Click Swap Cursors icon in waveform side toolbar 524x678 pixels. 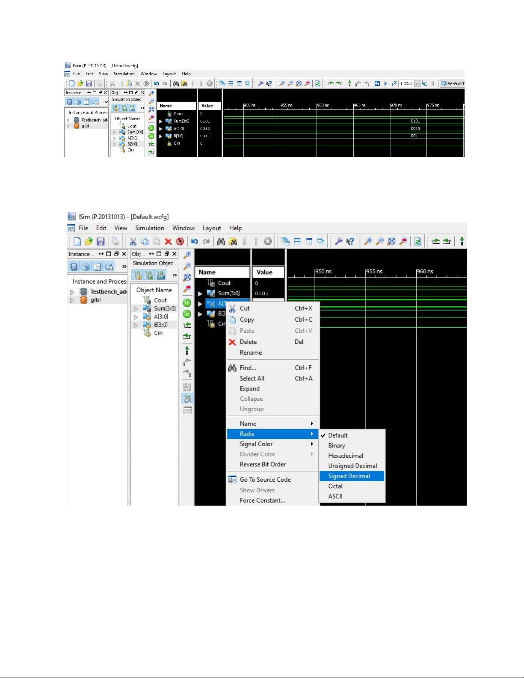pos(187,387)
